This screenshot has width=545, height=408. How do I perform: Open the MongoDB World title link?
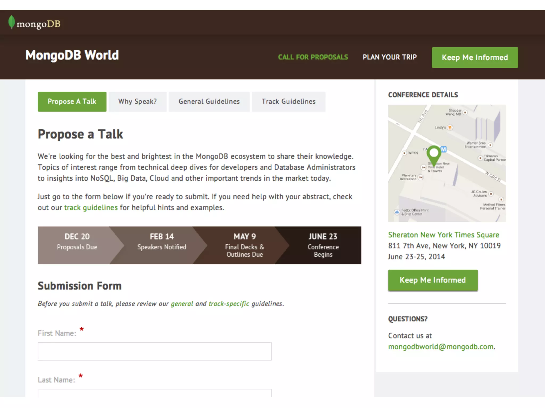(72, 55)
